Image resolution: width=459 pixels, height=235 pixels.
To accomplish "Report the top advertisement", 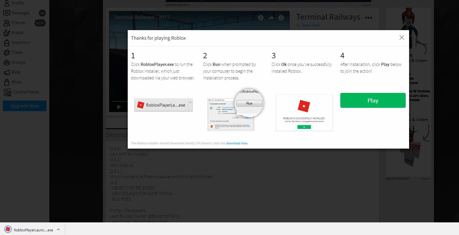I will pyautogui.click(x=366, y=5).
